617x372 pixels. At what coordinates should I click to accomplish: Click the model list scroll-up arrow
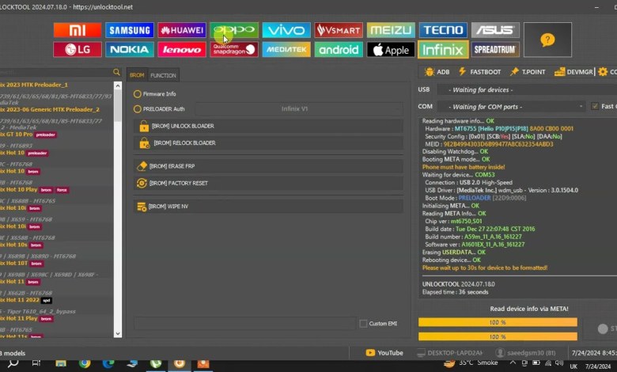point(118,85)
